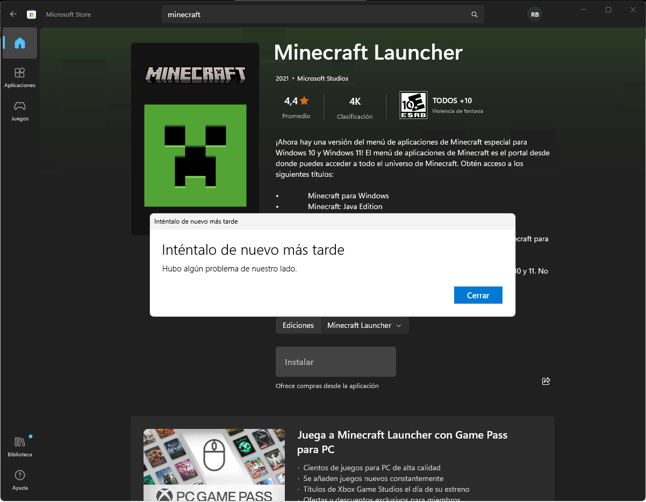Screen dimensions: 646x502
Task: Go back with the arrow icon
Action: [13, 15]
